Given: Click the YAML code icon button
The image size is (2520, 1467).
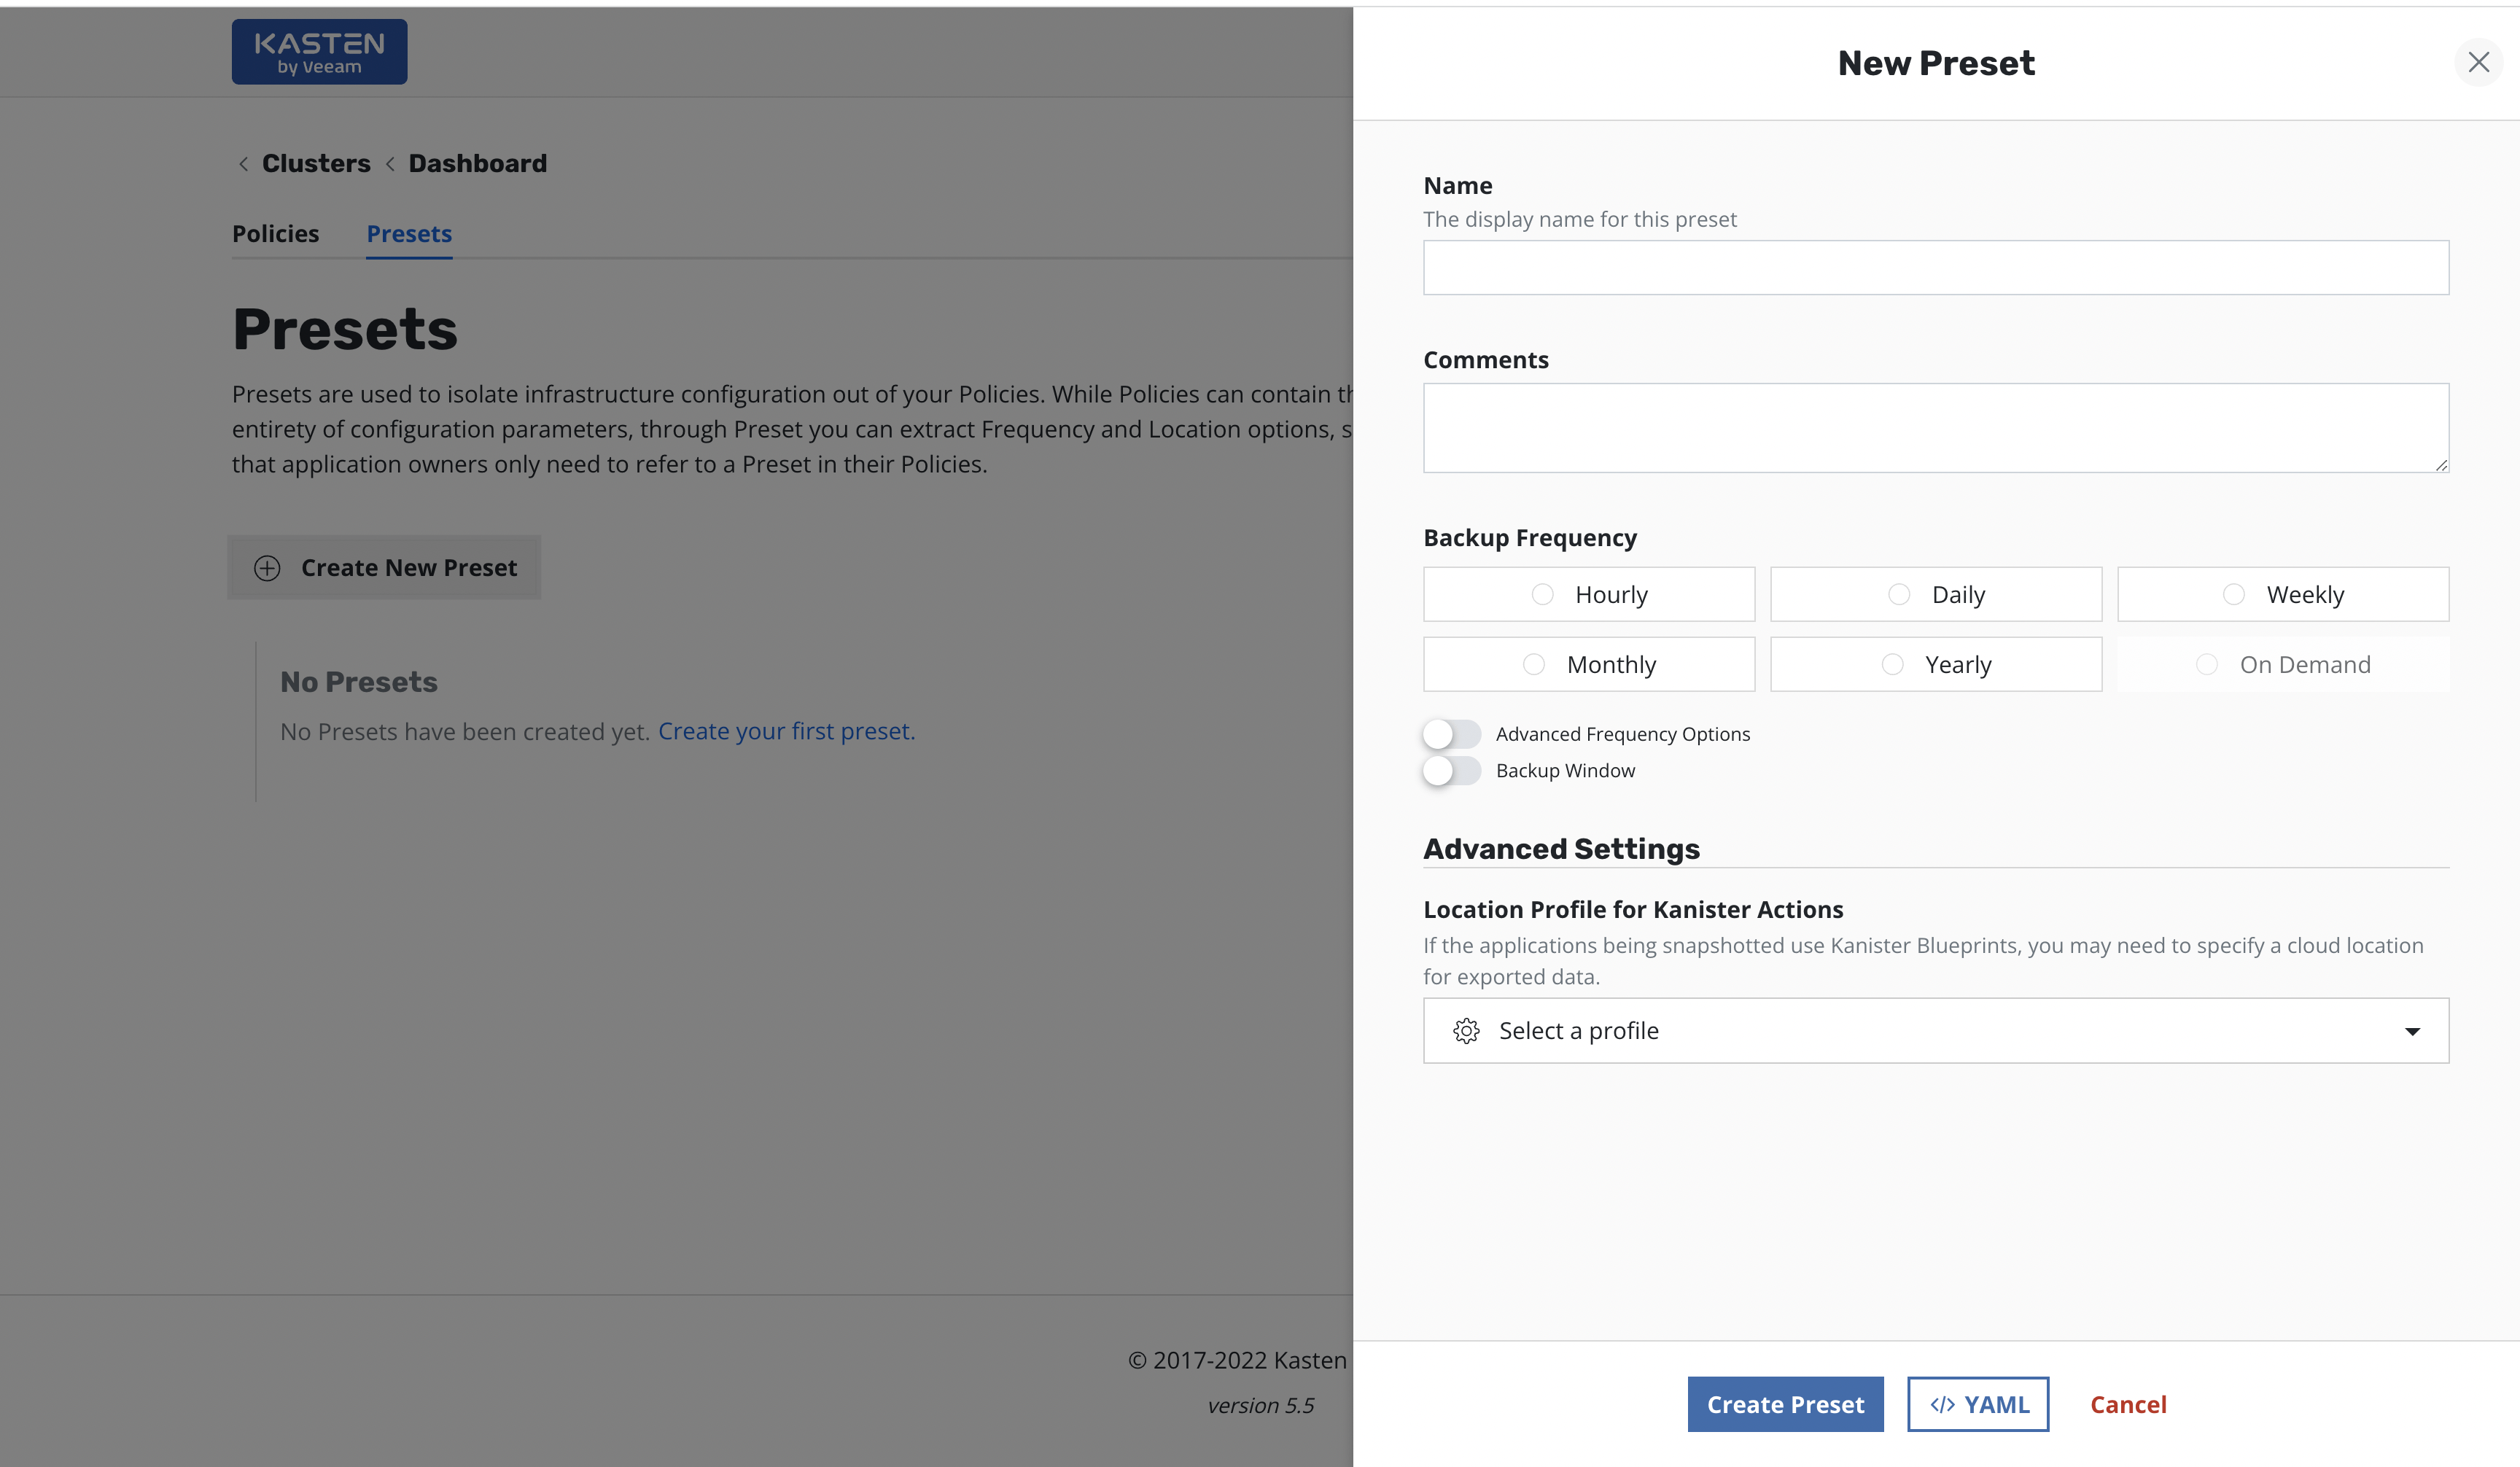Looking at the screenshot, I should (1977, 1404).
